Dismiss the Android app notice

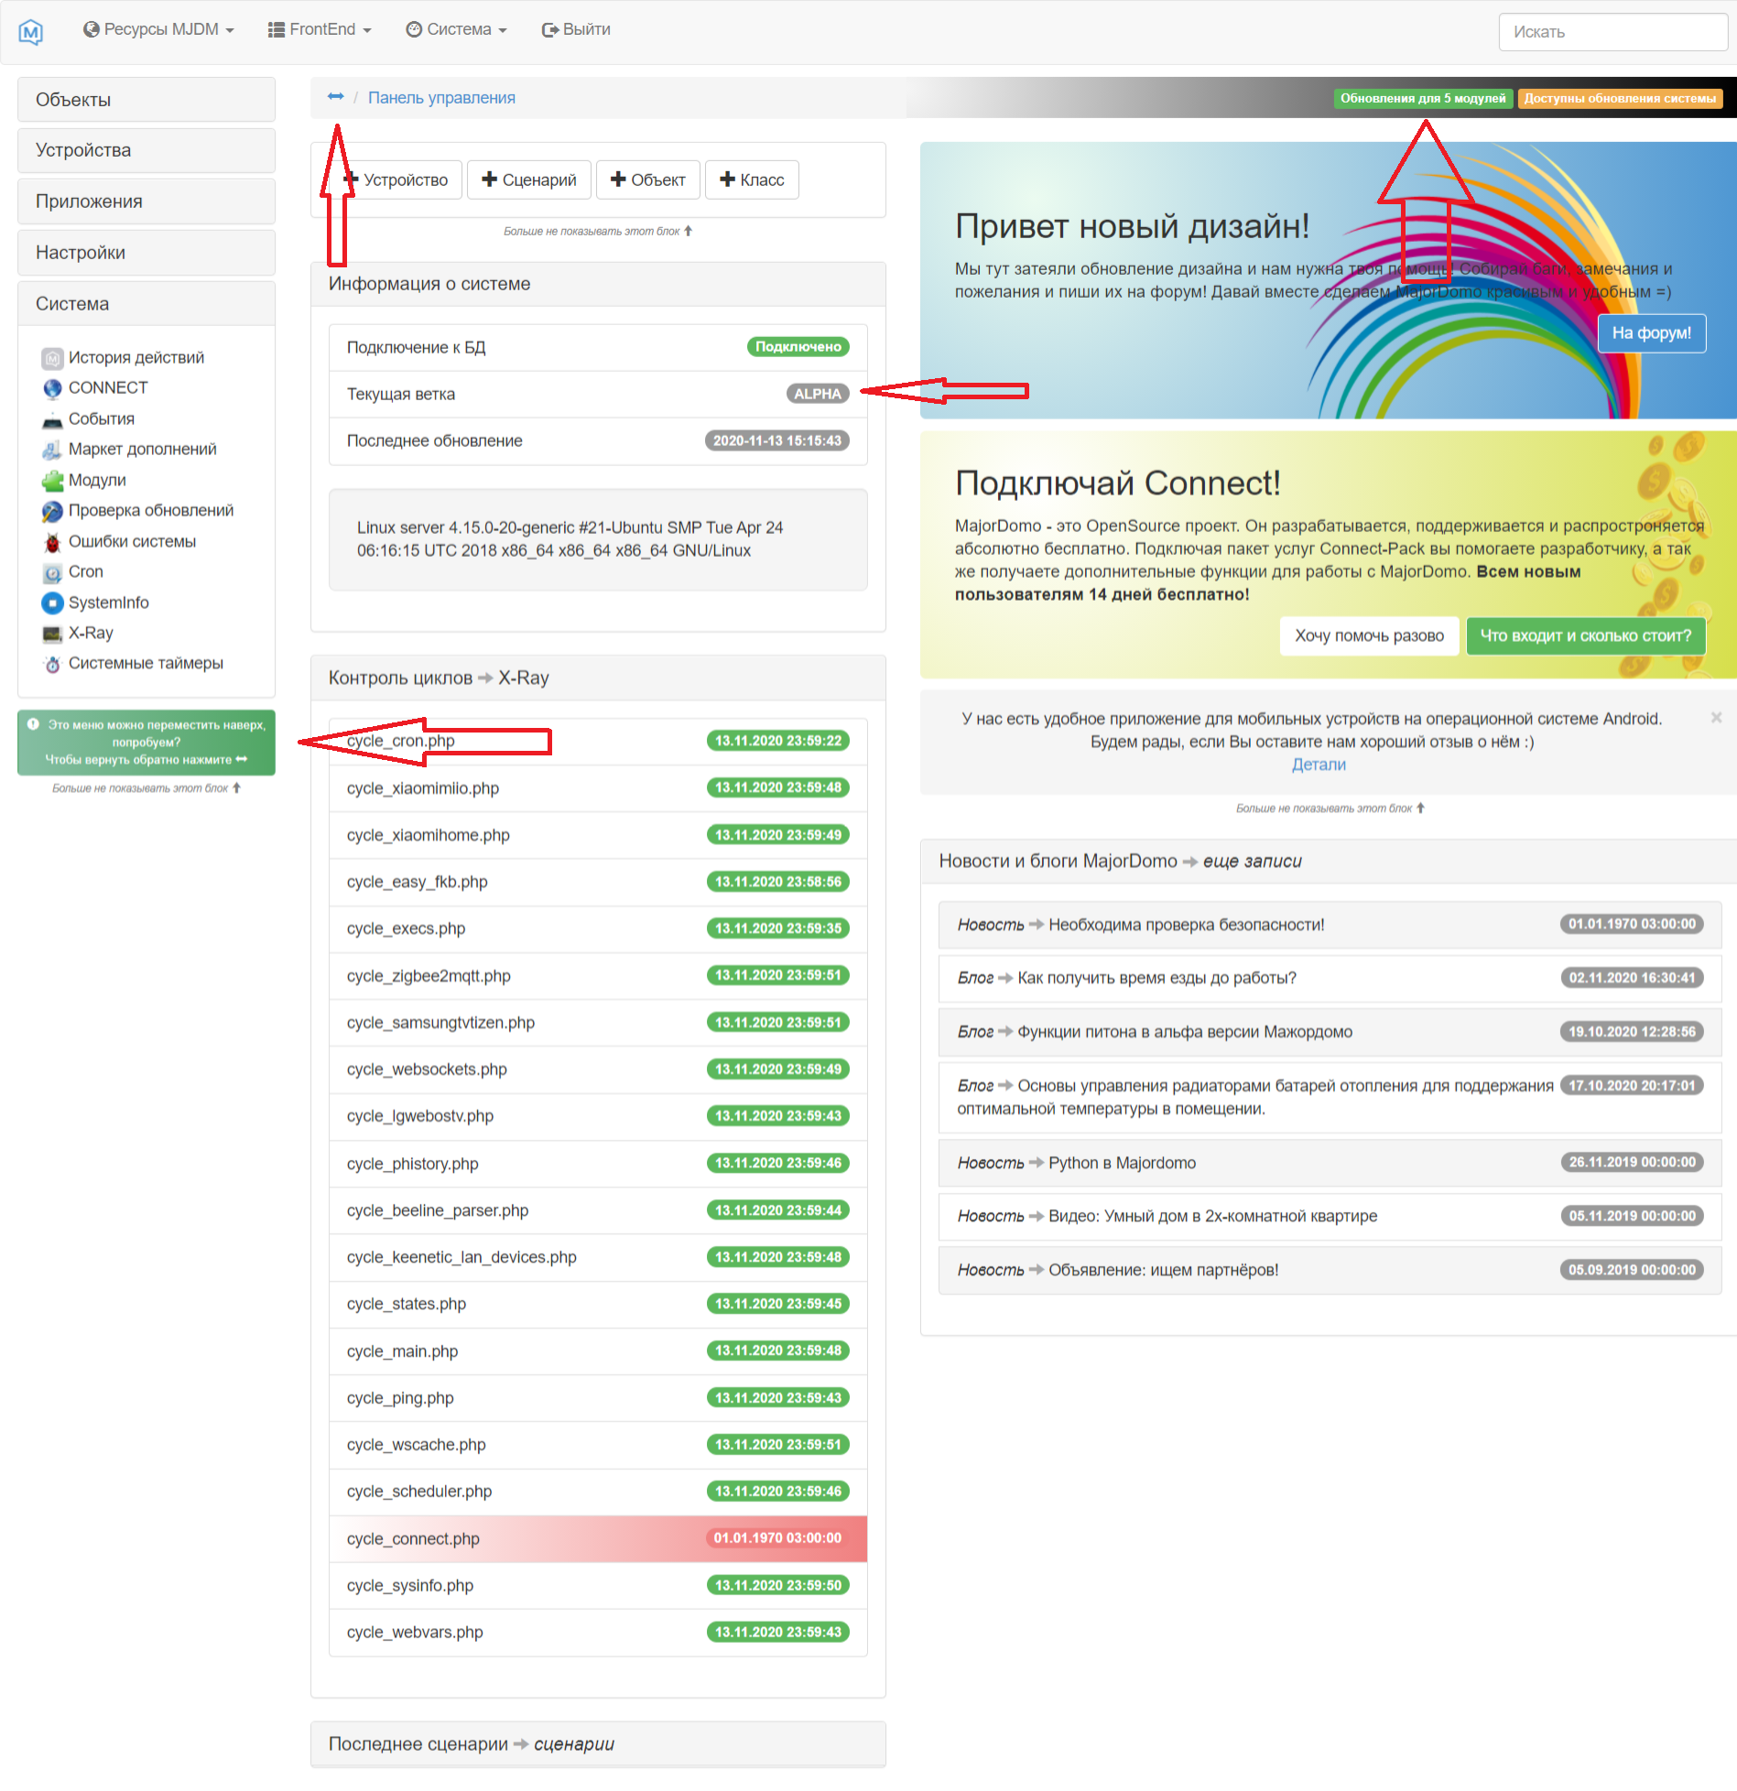pyautogui.click(x=1716, y=718)
